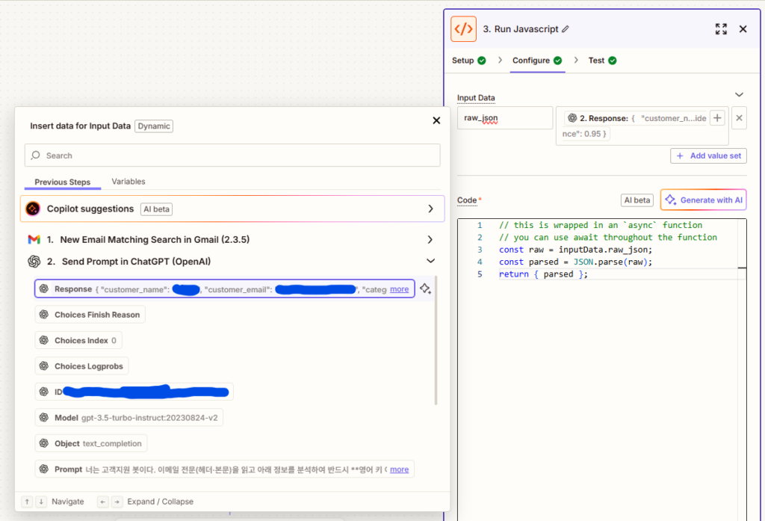Open the Setup tab

469,61
